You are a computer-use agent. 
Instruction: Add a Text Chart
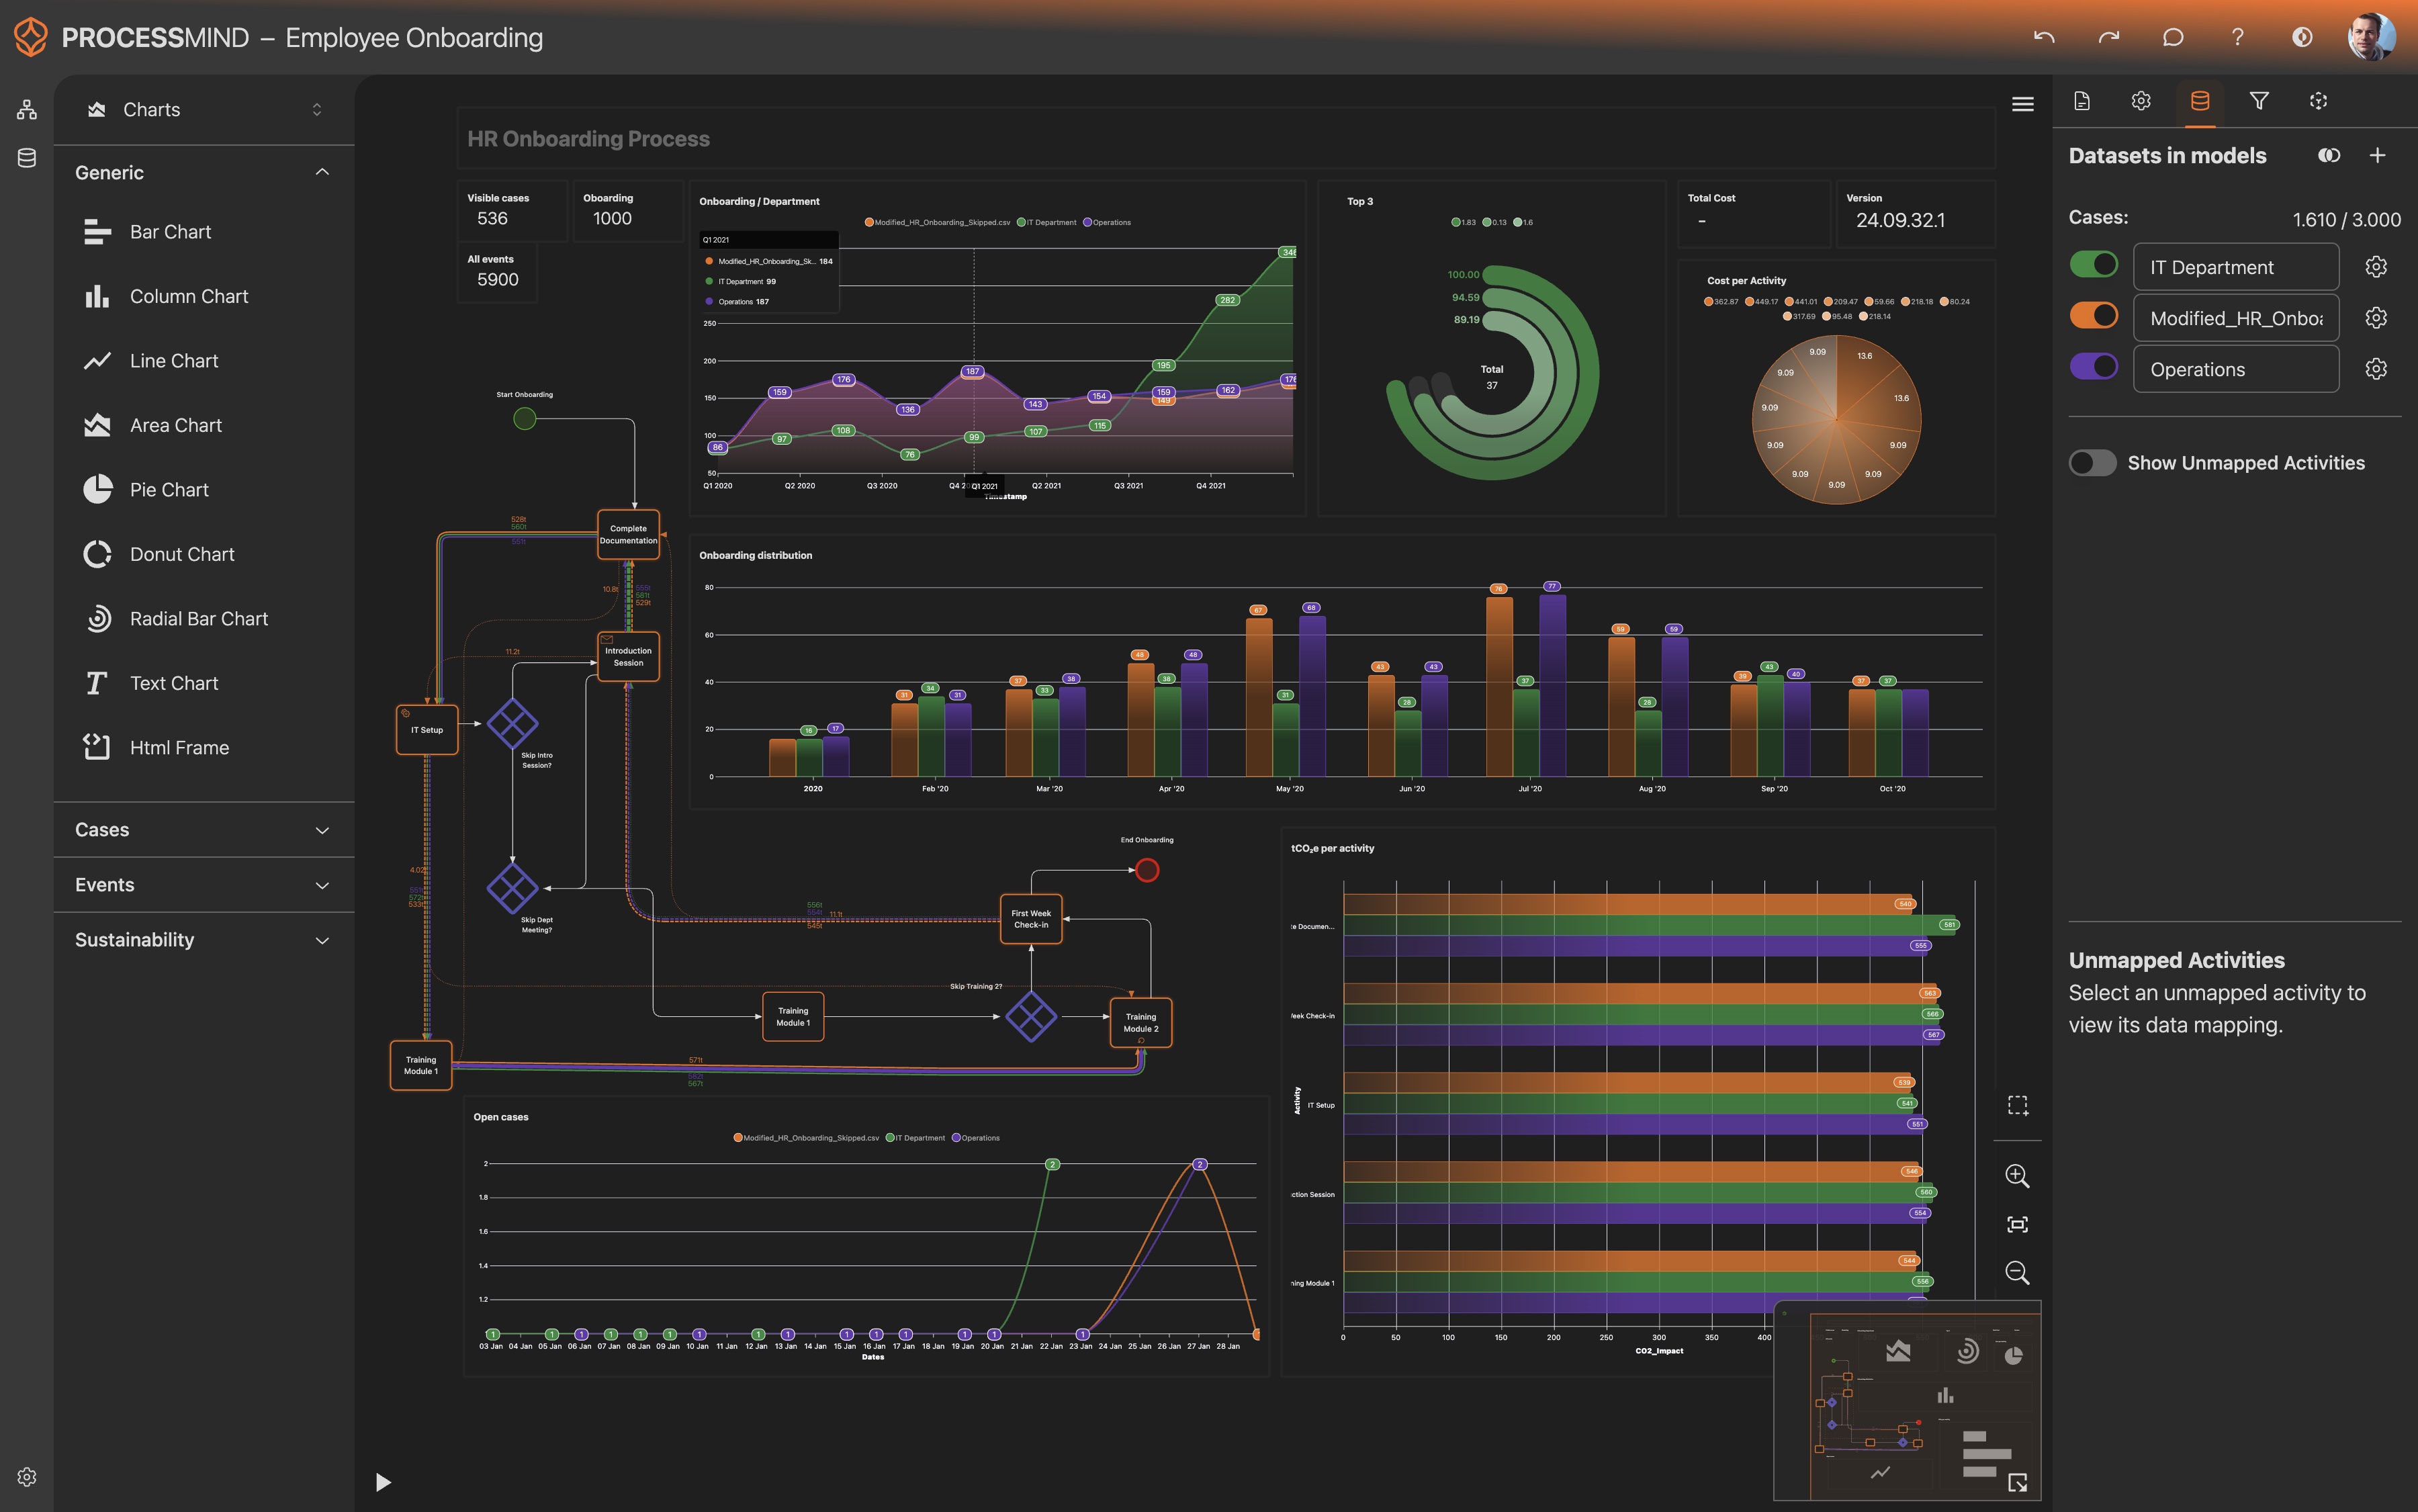coord(204,683)
